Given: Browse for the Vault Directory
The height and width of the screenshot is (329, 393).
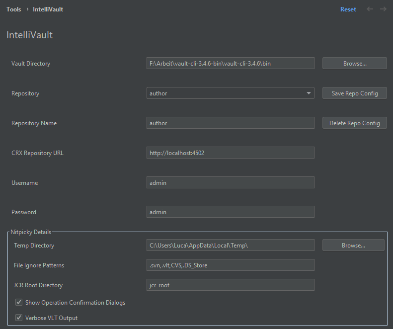Looking at the screenshot, I should point(355,63).
